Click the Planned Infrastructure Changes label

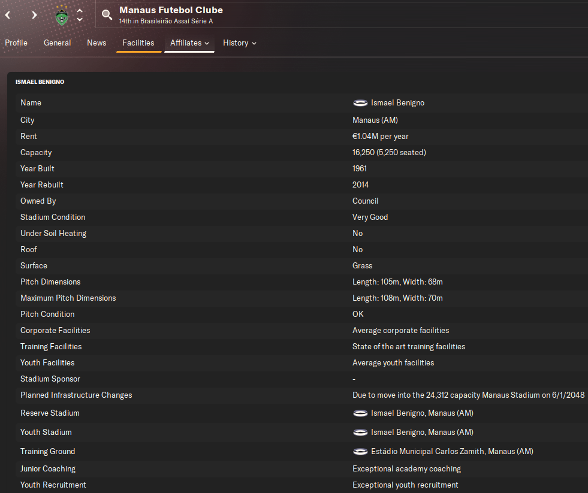click(x=76, y=395)
